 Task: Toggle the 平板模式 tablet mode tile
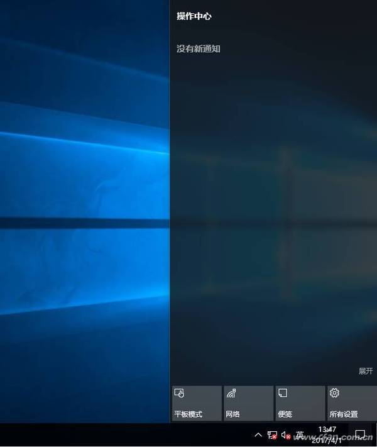(x=197, y=403)
